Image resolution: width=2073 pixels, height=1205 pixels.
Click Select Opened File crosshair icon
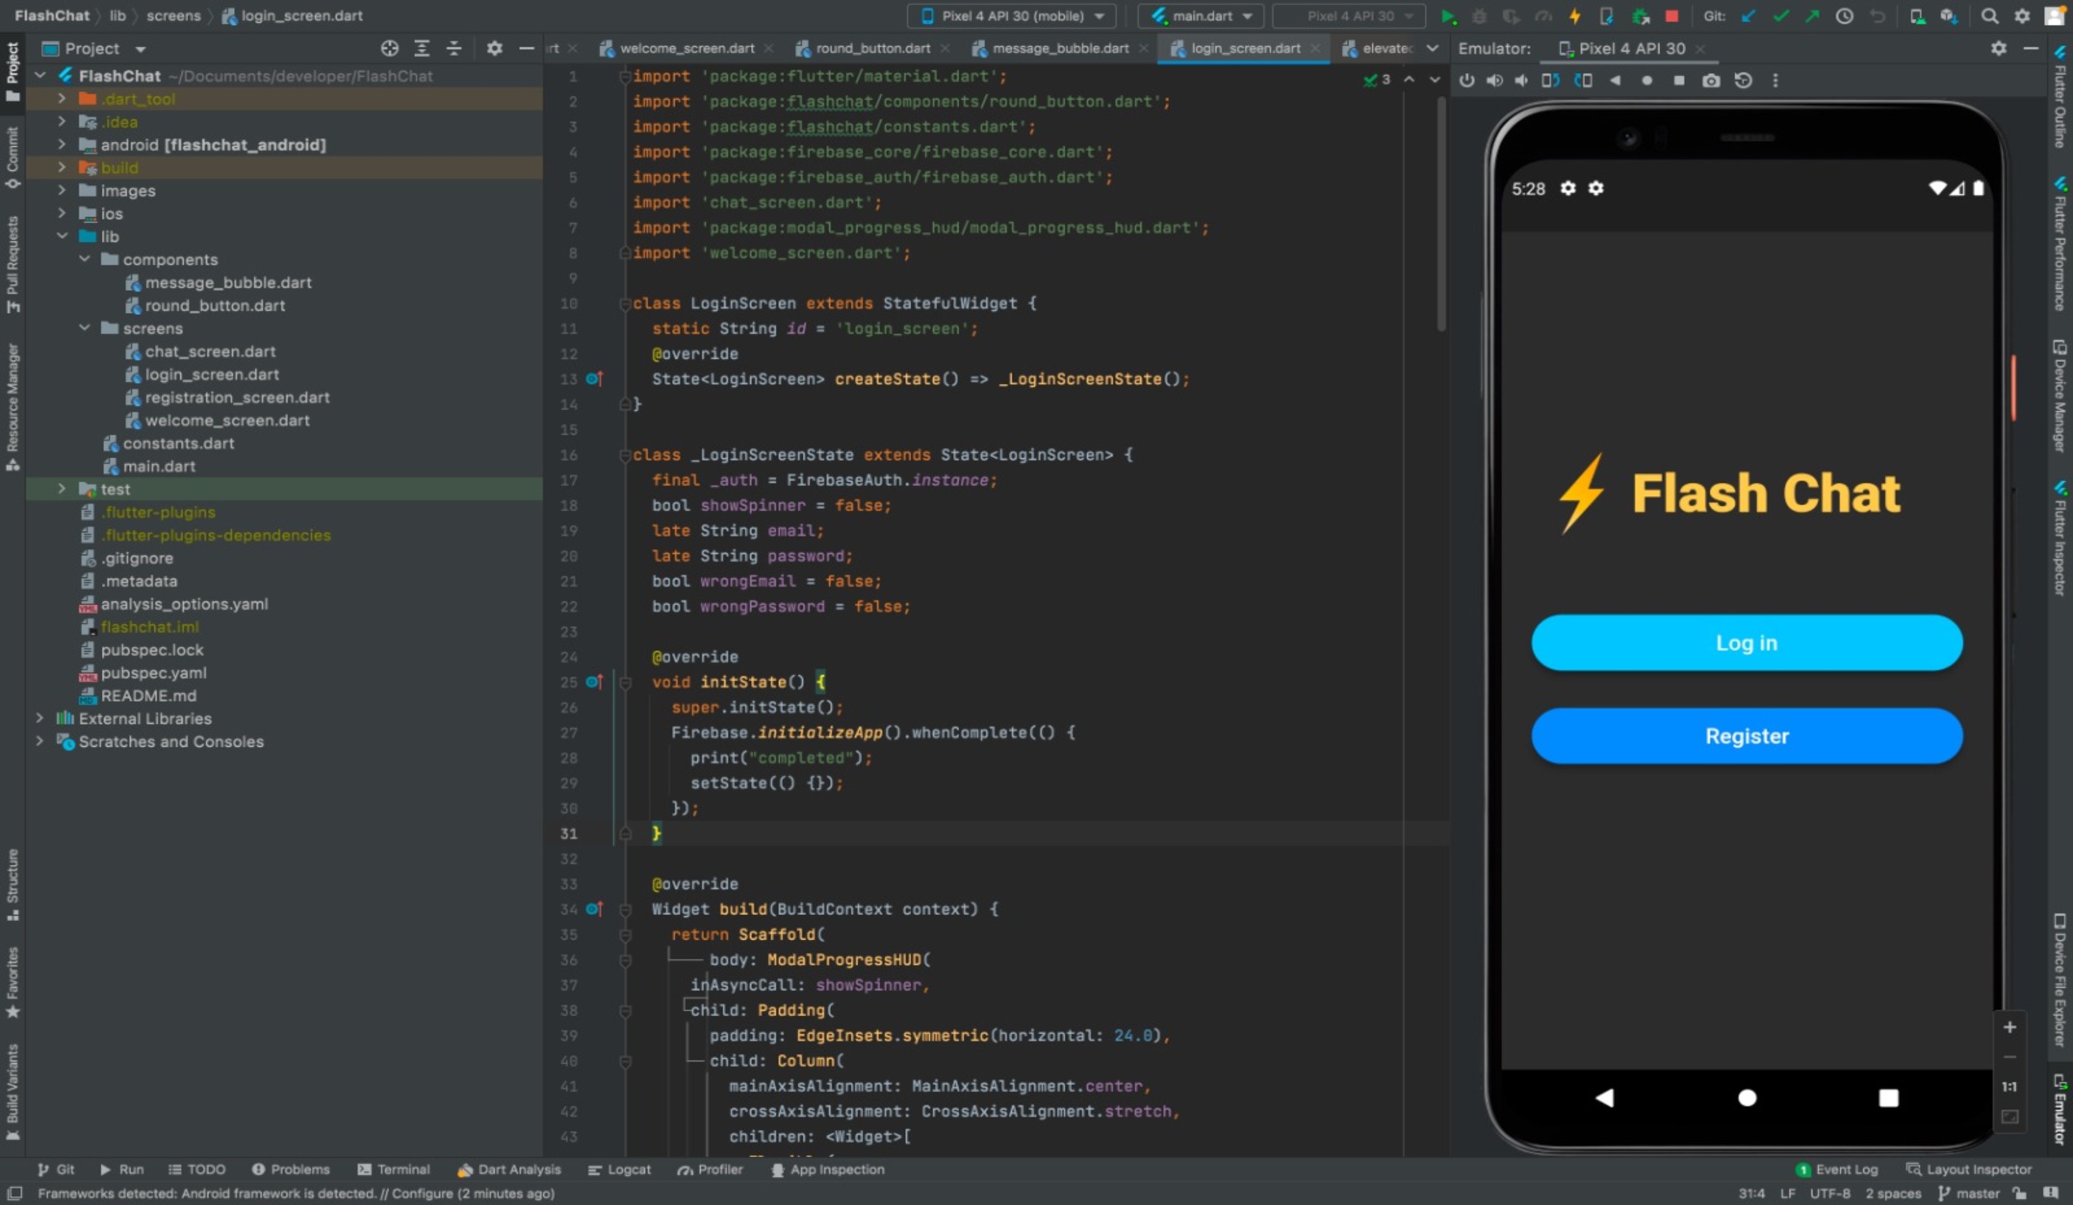click(x=389, y=49)
